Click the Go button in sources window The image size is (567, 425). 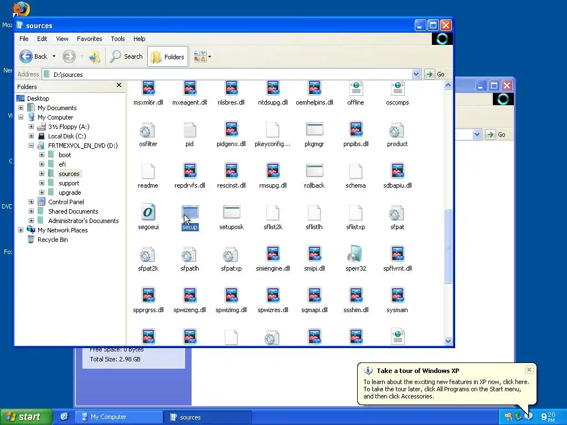(x=435, y=74)
